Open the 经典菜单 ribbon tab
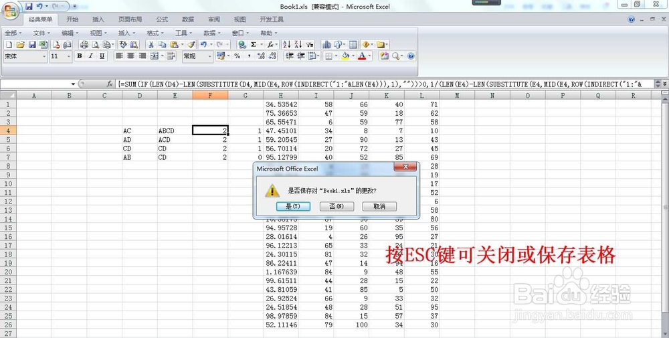The width and height of the screenshot is (669, 338). point(41,19)
